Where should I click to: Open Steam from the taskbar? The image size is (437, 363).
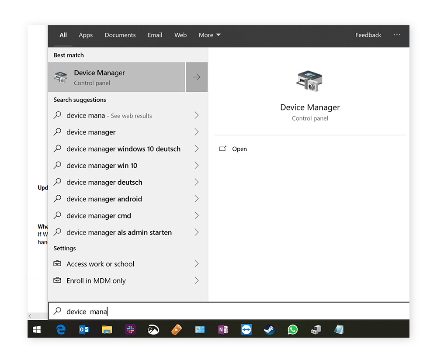[269, 329]
